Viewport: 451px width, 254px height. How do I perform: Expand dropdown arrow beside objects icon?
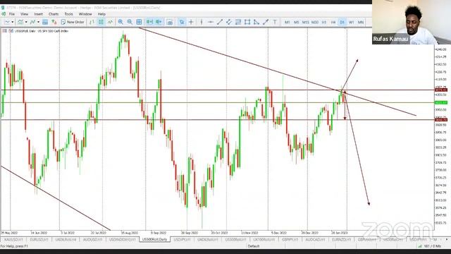38,22
